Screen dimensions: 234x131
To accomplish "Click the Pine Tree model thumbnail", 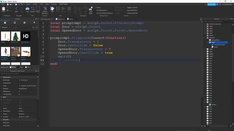I will click(15, 36).
